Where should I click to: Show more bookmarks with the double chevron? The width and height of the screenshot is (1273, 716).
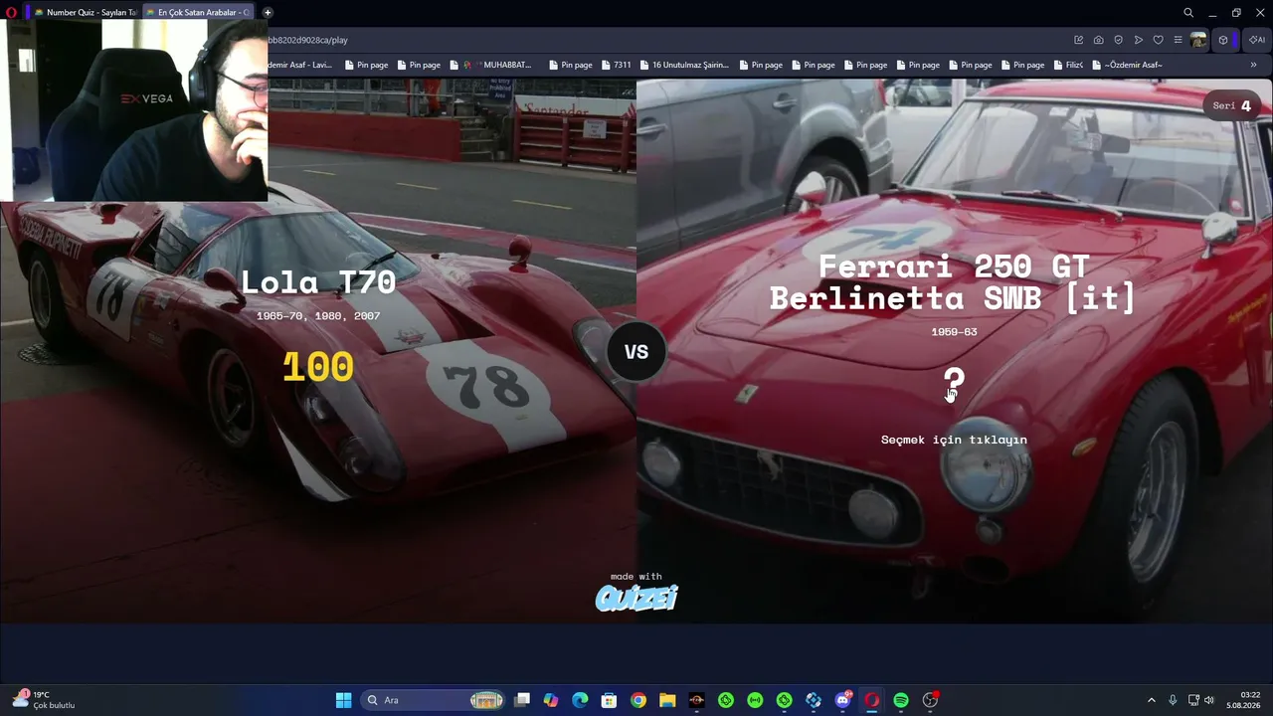[x=1253, y=65]
